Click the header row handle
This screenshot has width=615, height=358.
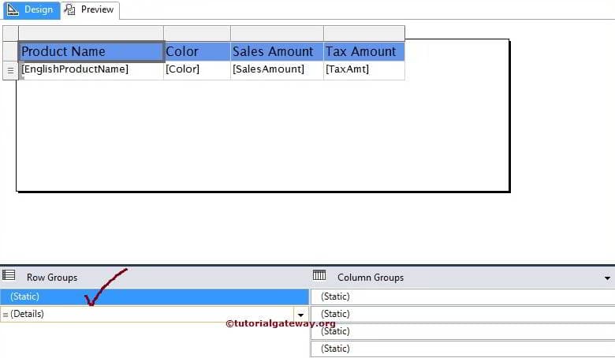click(x=10, y=51)
